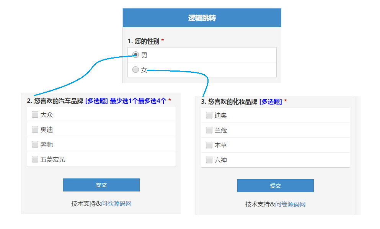Check the 迪奥 checkbox
The width and height of the screenshot is (380, 229).
tap(209, 115)
